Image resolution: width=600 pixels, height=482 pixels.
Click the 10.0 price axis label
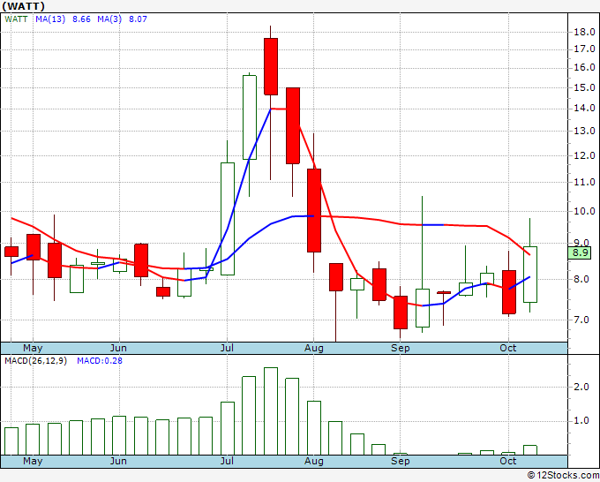coord(581,212)
